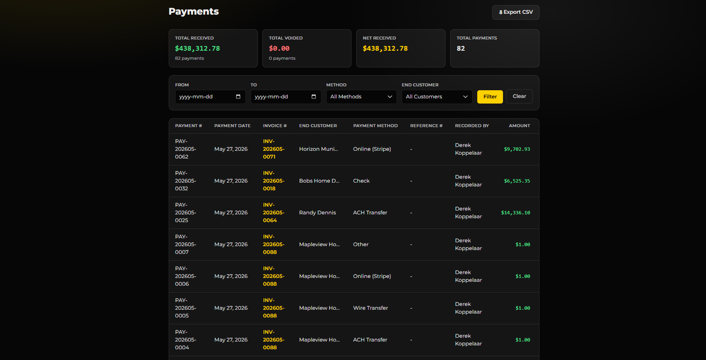Open calendar picker in To date field
The height and width of the screenshot is (360, 706).
pos(314,97)
